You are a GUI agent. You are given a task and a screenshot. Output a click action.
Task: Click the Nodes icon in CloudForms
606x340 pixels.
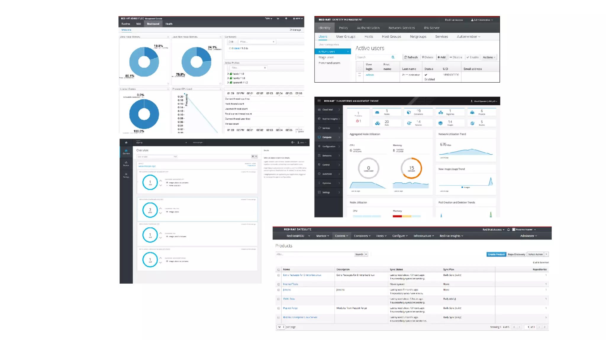377,112
